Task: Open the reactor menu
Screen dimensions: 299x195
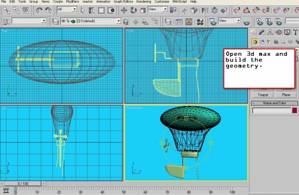Action: coord(88,1)
